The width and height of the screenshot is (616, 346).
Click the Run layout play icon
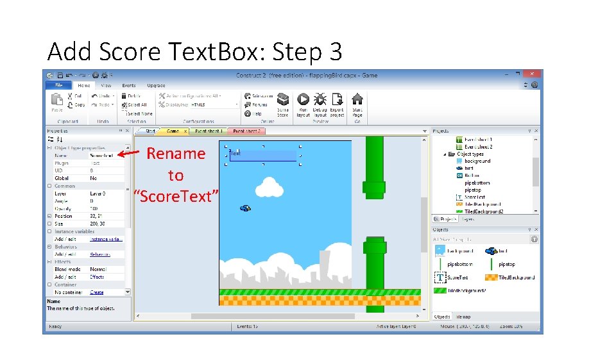(303, 99)
